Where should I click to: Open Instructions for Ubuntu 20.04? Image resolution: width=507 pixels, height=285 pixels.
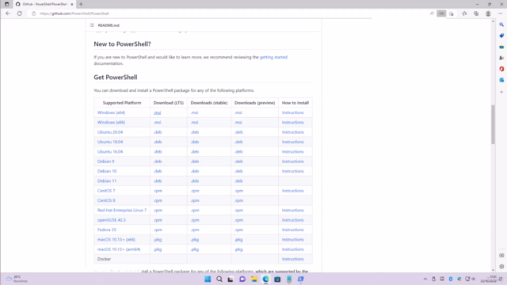coord(292,132)
